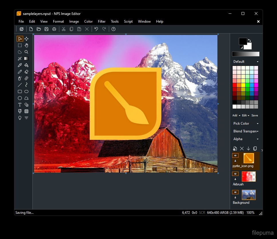
Task: Choose the Eraser tool
Action: tap(26, 72)
